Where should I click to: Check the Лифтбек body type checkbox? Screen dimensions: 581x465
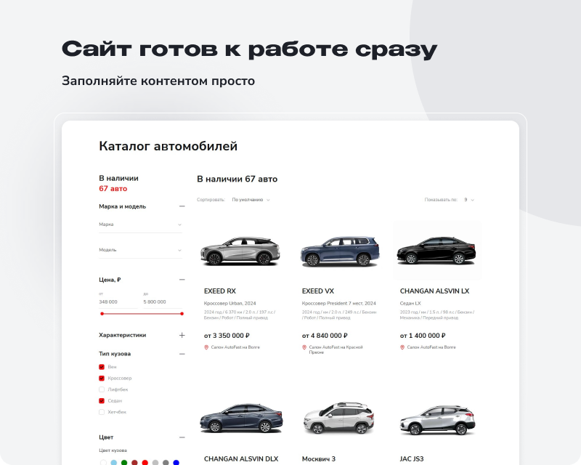(x=102, y=389)
